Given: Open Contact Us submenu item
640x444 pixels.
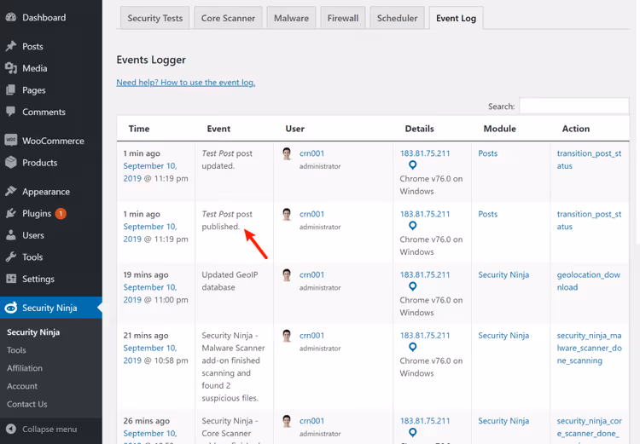Looking at the screenshot, I should pos(27,404).
